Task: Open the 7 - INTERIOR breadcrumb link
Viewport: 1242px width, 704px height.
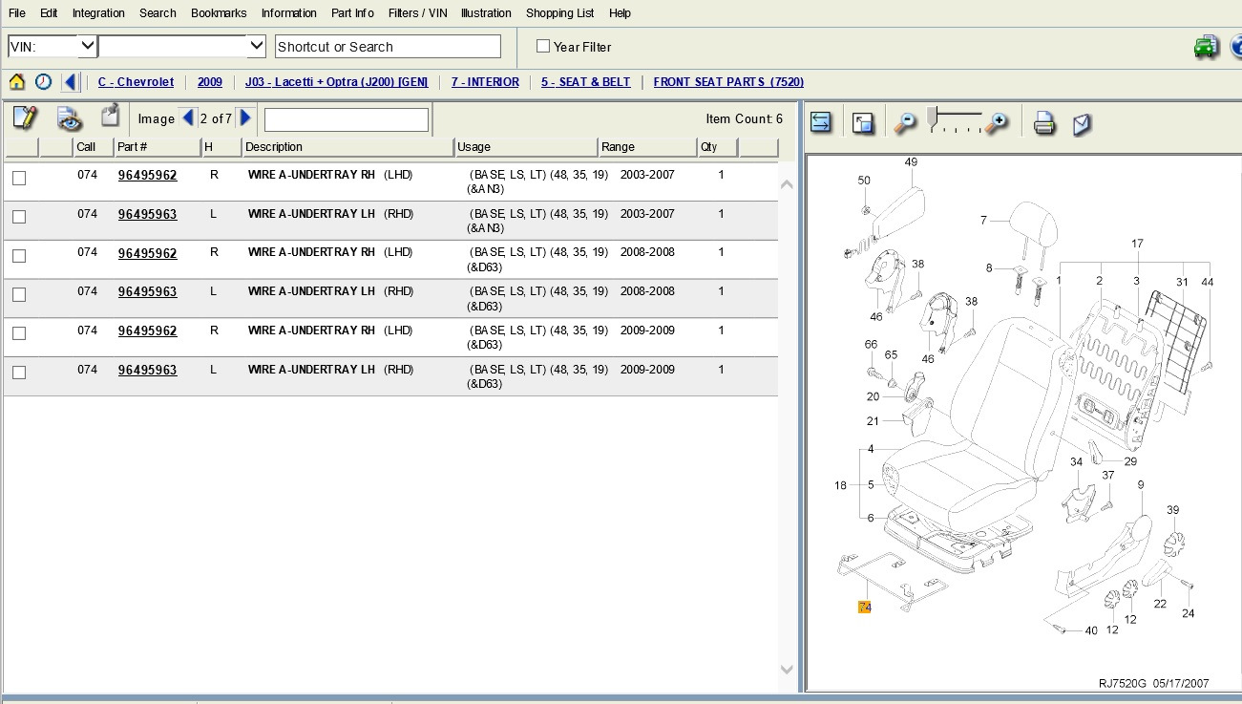Action: click(485, 82)
